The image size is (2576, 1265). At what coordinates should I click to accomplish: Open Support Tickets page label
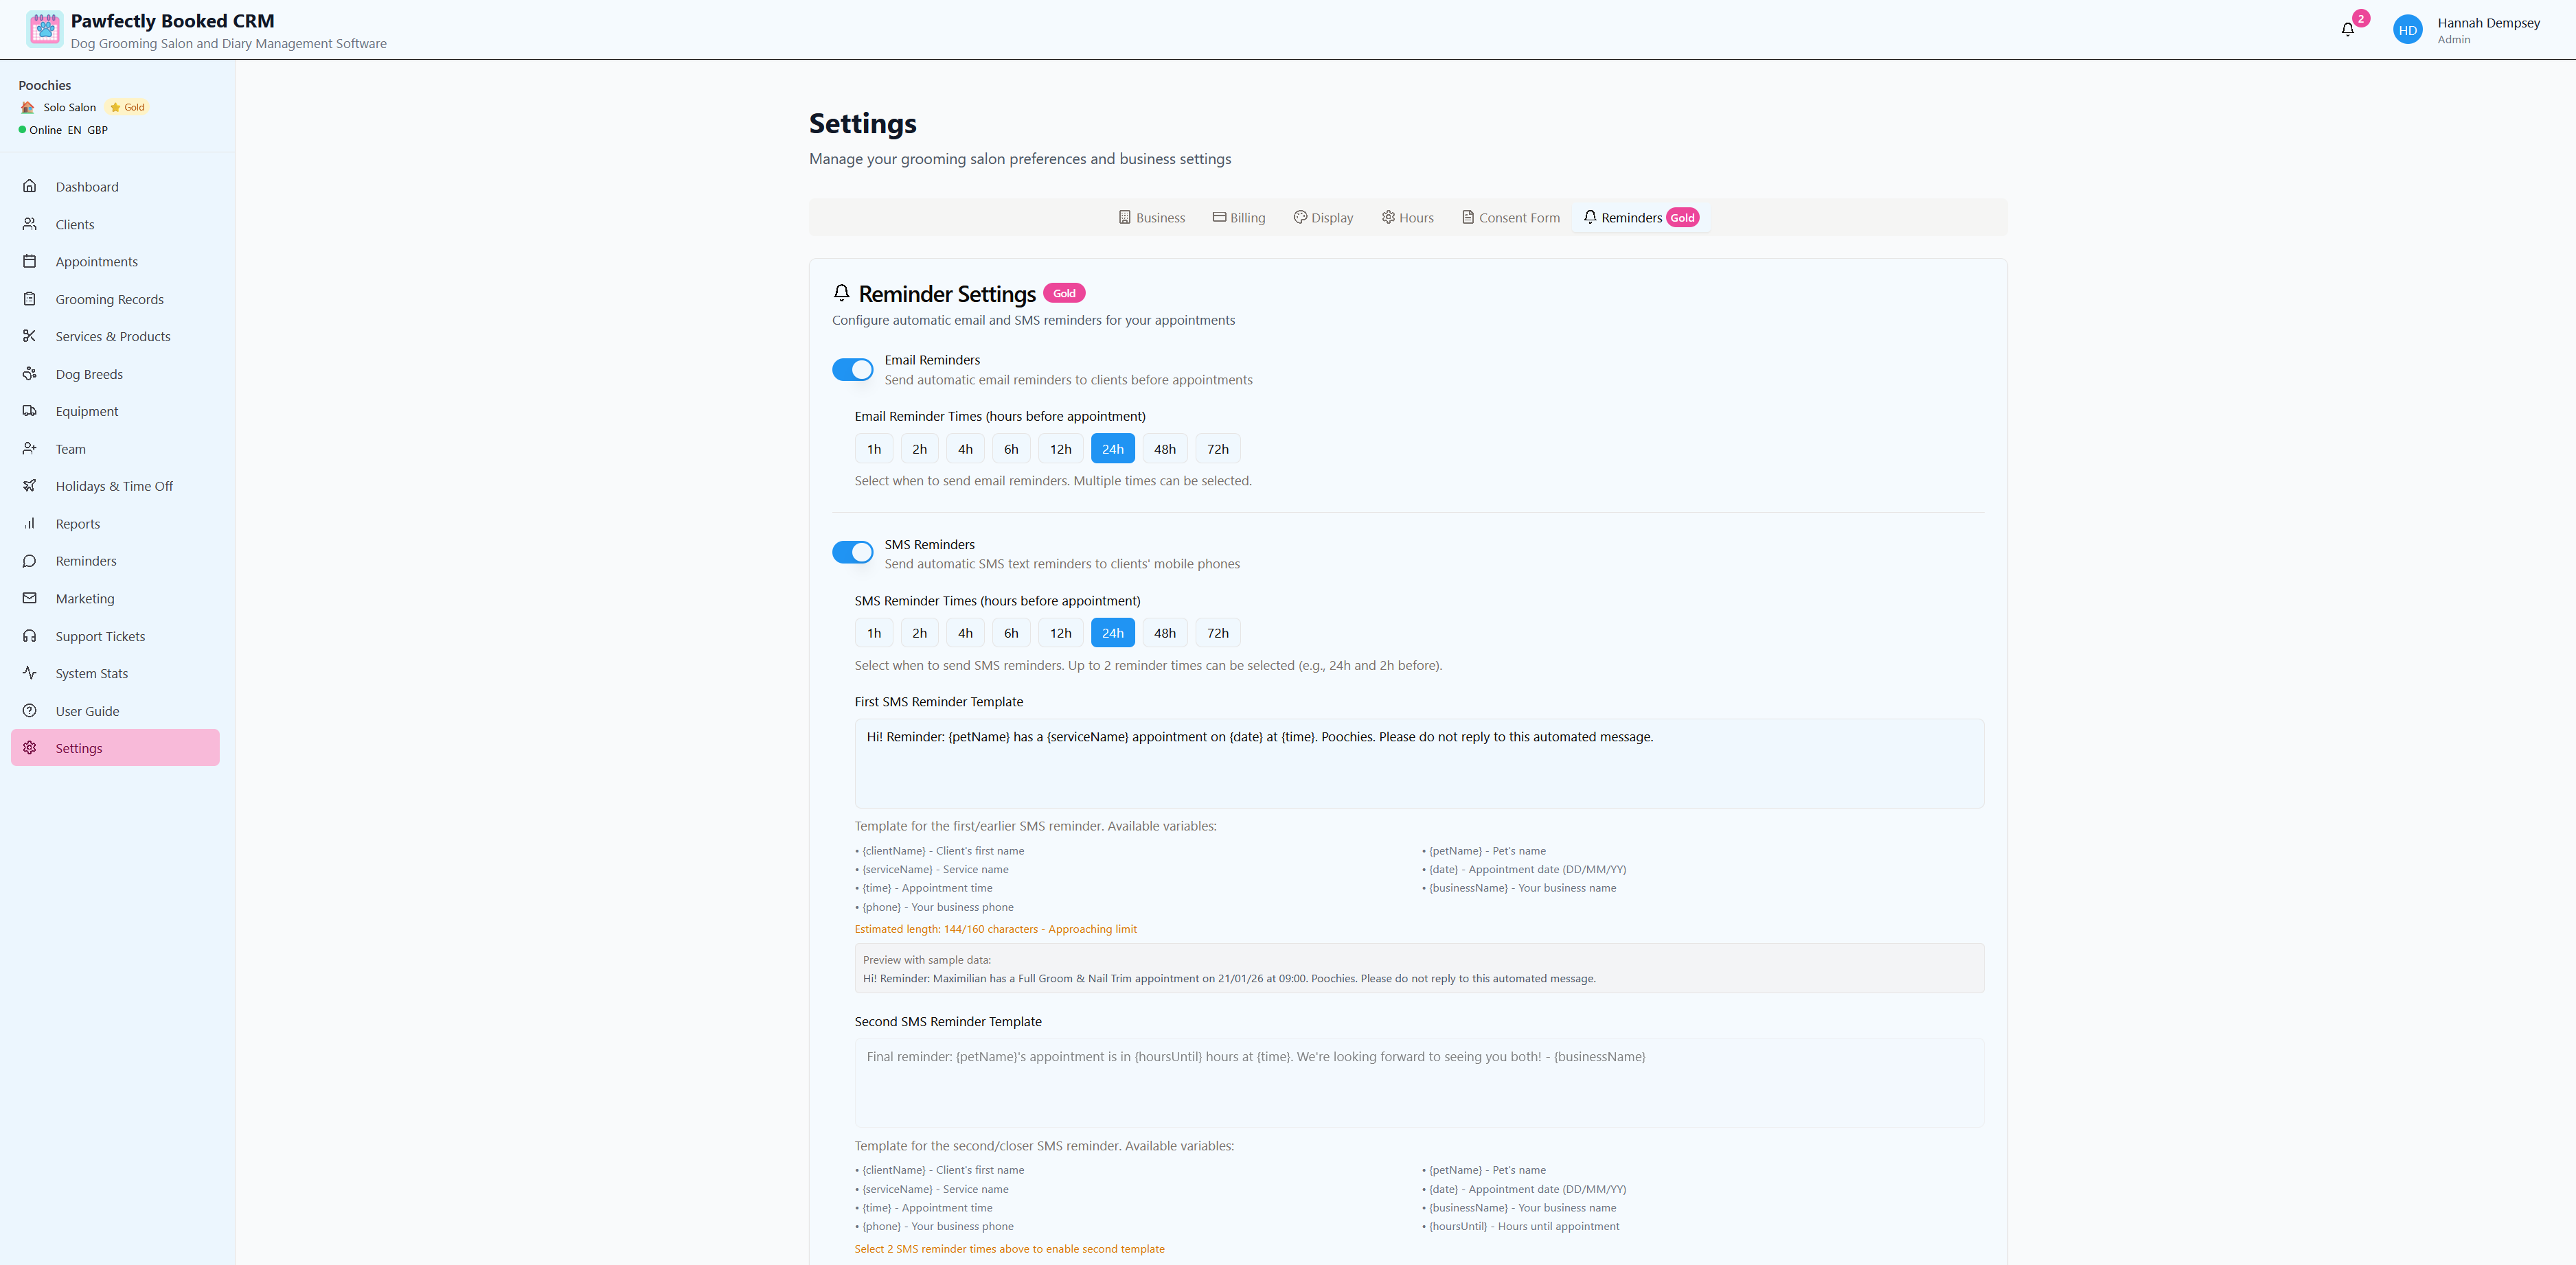point(100,636)
